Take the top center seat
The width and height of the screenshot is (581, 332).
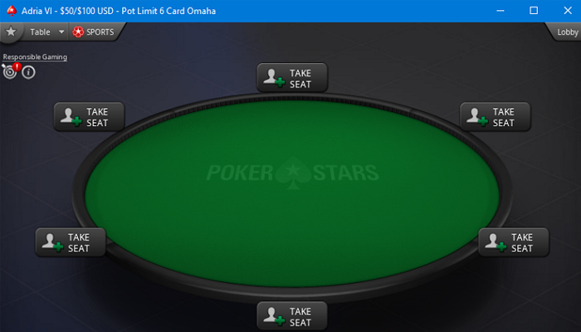[x=292, y=78]
